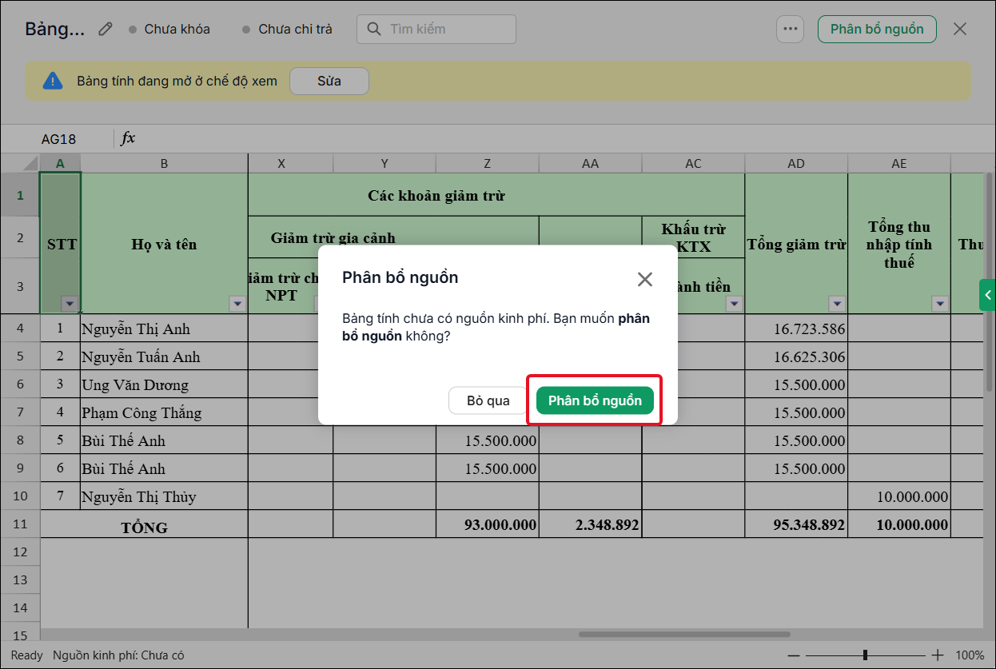Select column Y header
The width and height of the screenshot is (996, 669).
tap(384, 163)
